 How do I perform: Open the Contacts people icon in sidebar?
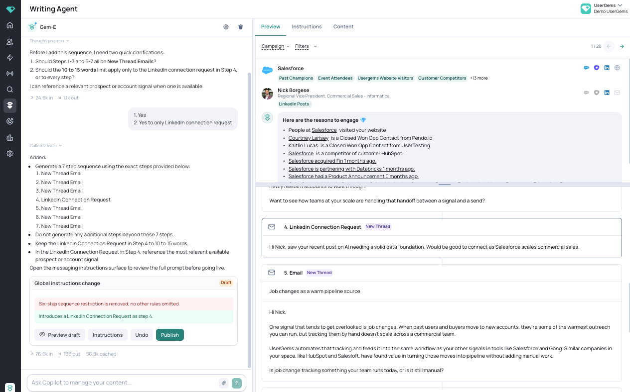pos(10,42)
